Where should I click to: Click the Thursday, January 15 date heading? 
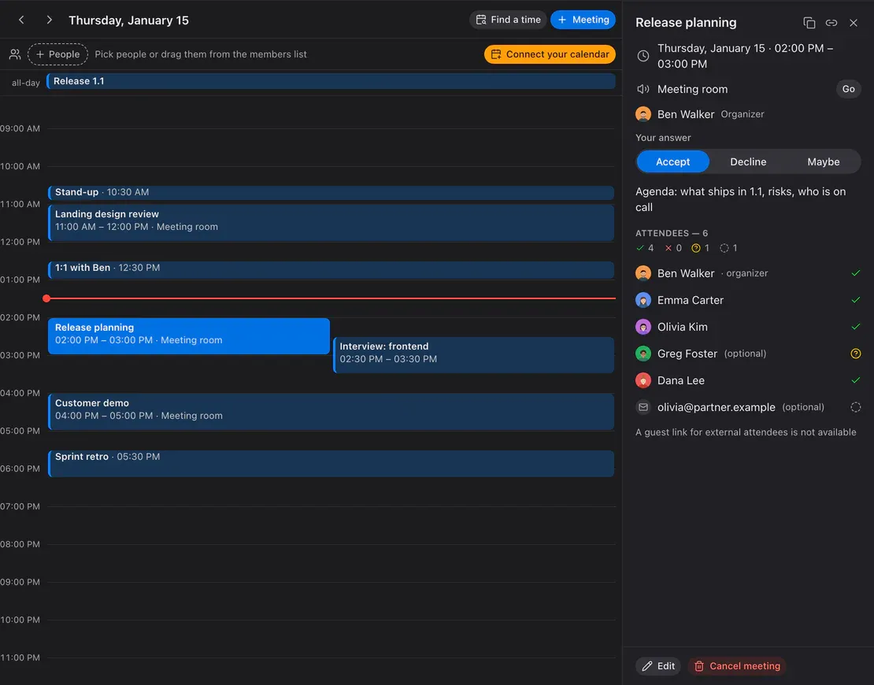129,20
